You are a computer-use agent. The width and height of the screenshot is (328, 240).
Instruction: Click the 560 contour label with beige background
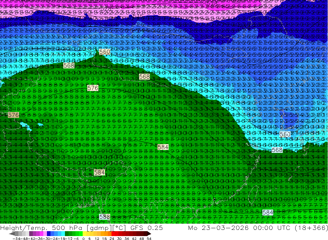coord(105,52)
